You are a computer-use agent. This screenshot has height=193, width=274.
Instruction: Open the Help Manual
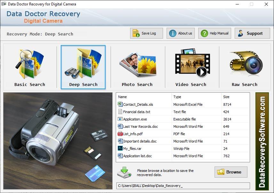point(215,33)
